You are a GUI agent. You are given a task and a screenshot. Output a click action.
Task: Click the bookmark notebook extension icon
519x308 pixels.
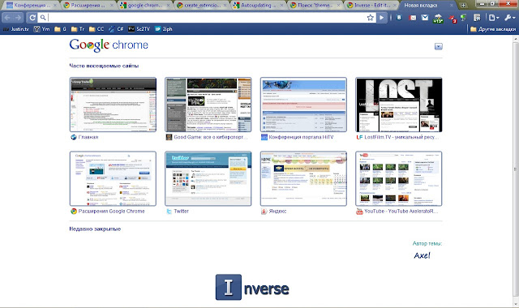tap(477, 18)
